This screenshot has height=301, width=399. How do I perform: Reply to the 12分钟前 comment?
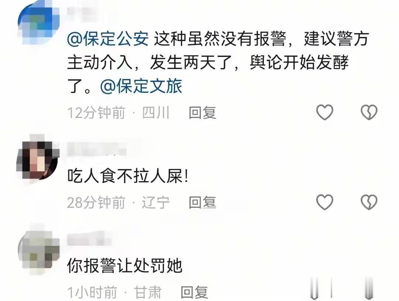click(202, 112)
